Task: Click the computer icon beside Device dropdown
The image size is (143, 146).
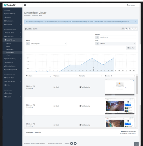Action: pyautogui.click(x=28, y=44)
